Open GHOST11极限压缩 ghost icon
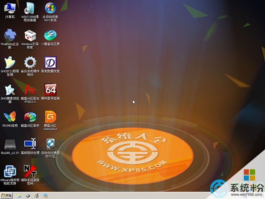The width and height of the screenshot is (265, 199). (x=10, y=62)
